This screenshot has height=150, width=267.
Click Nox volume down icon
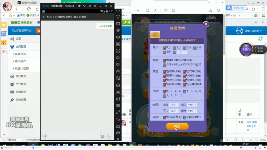tap(118, 65)
